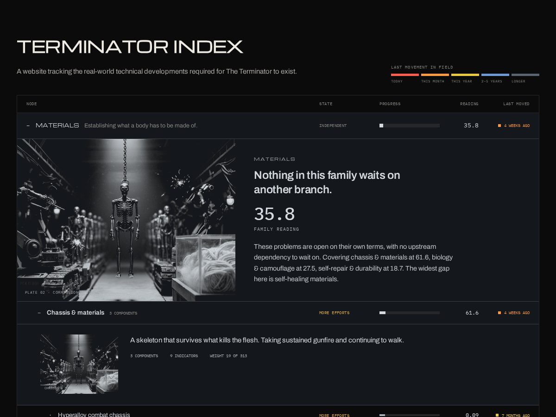Click the 3 COMPONENTS label under skeleton description
Viewport: 556px width, 417px height.
(x=144, y=356)
